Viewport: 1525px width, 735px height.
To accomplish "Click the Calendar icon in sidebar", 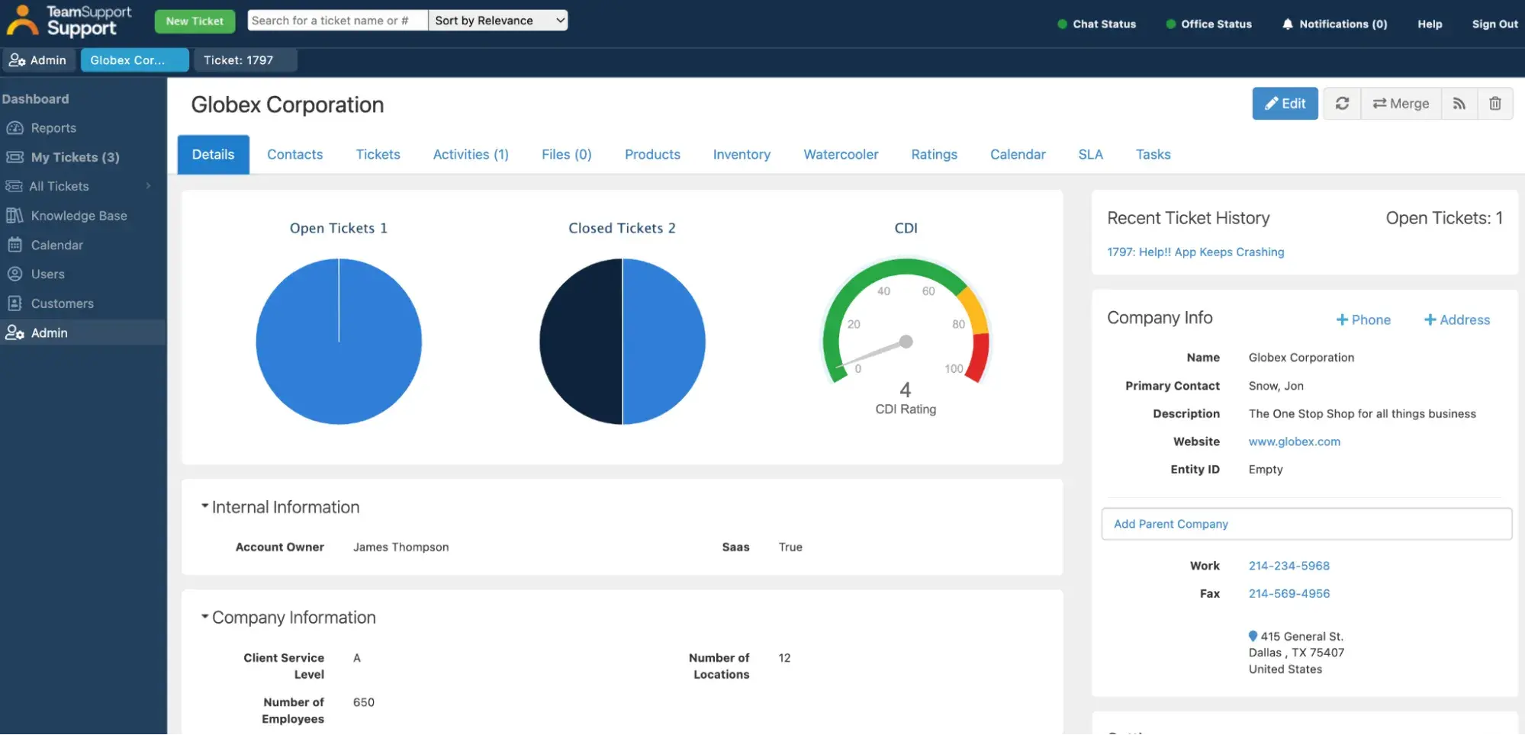I will 14,245.
